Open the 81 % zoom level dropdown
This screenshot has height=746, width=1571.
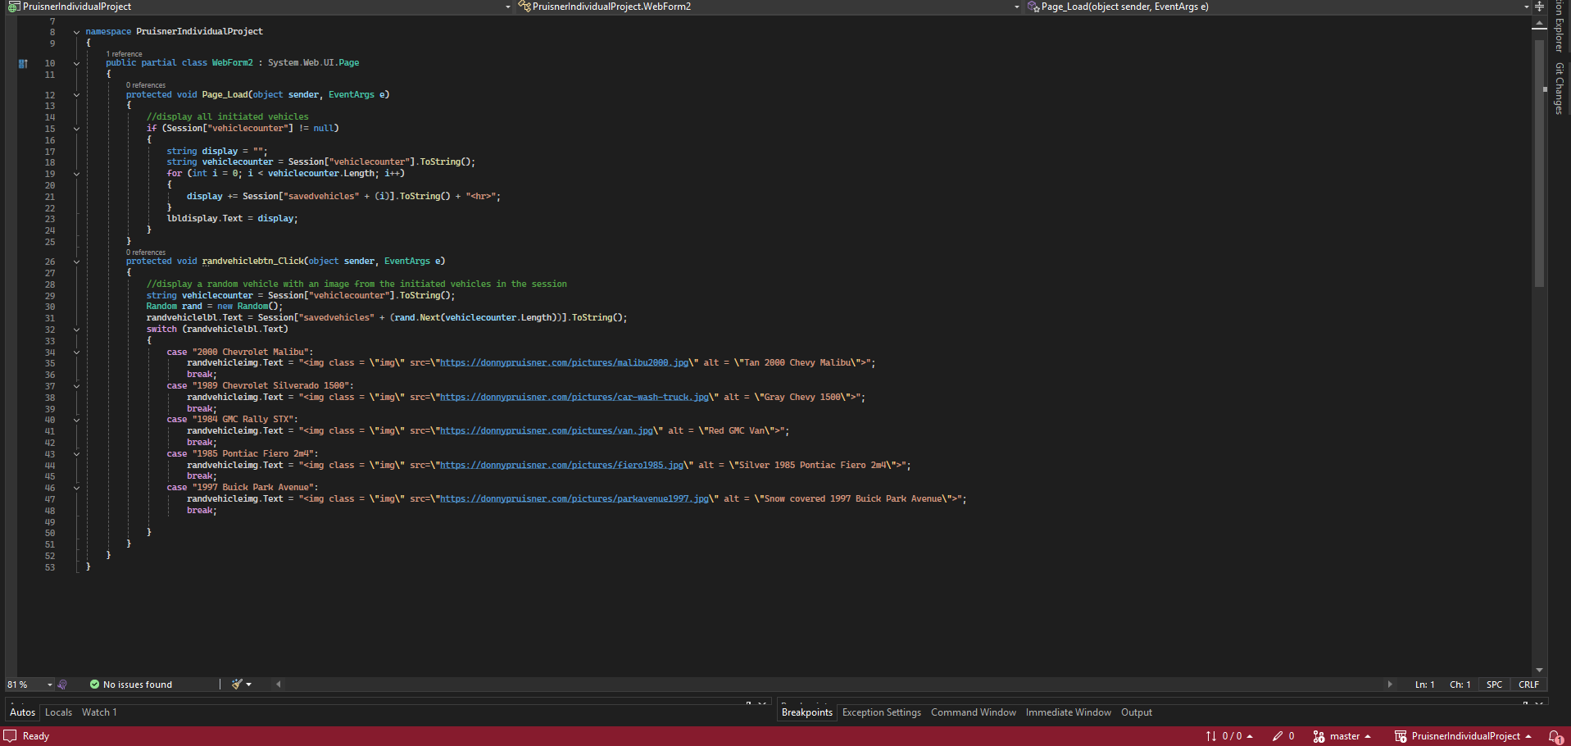(30, 685)
